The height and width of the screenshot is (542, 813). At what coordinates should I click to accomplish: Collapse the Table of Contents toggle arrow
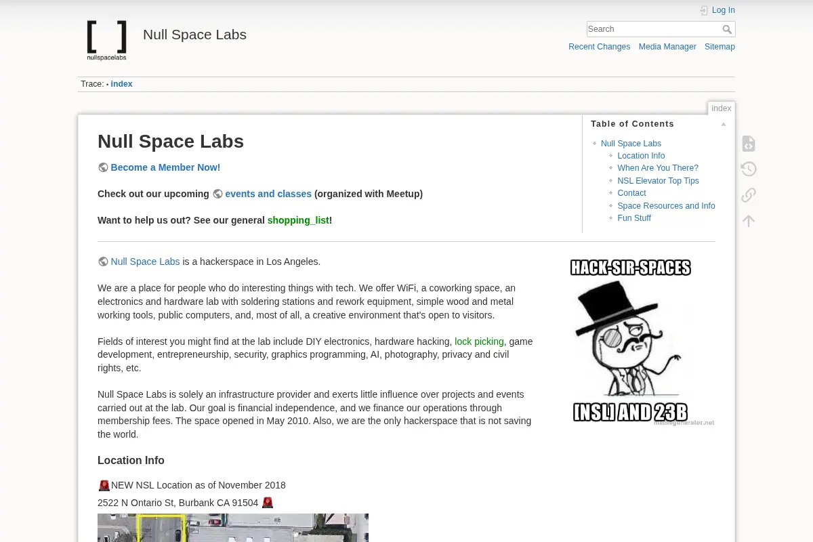click(x=724, y=124)
